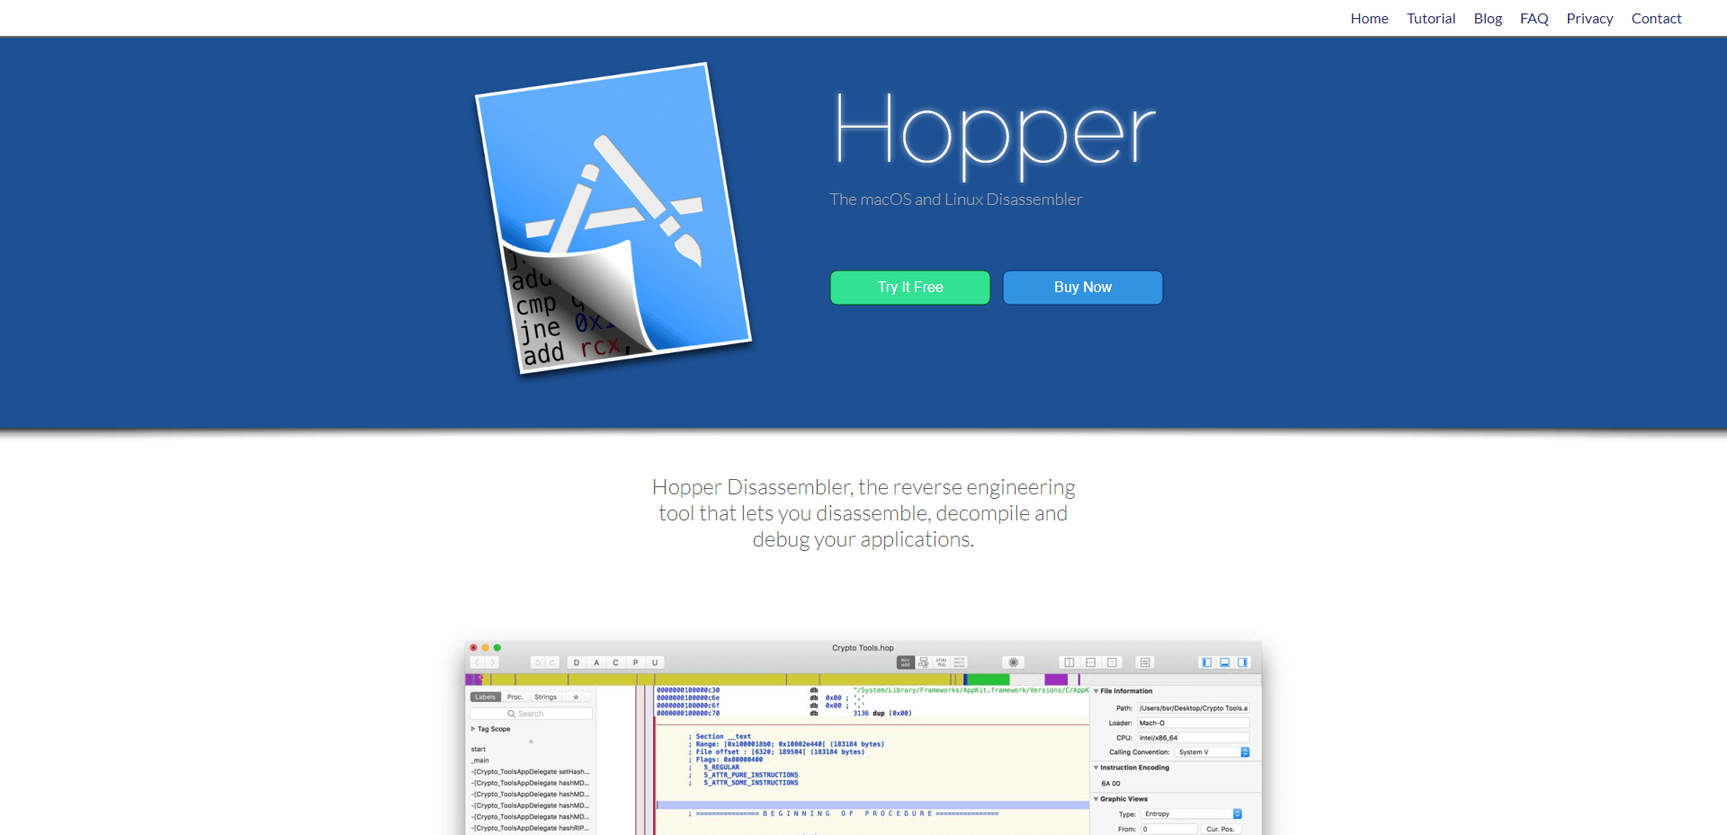The height and width of the screenshot is (835, 1727).
Task: Open the FAQ link
Action: click(x=1535, y=18)
